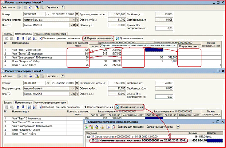Clear the Вид ТС field in upper window
The height and width of the screenshot is (148, 226).
pos(74,25)
